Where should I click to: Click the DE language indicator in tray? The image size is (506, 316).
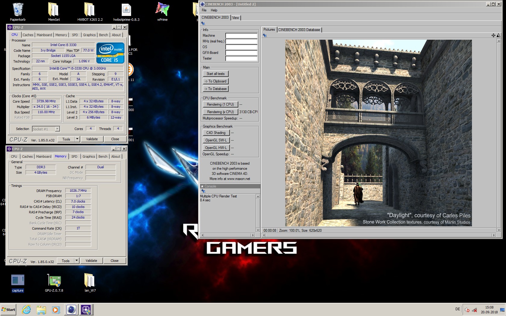(458, 309)
